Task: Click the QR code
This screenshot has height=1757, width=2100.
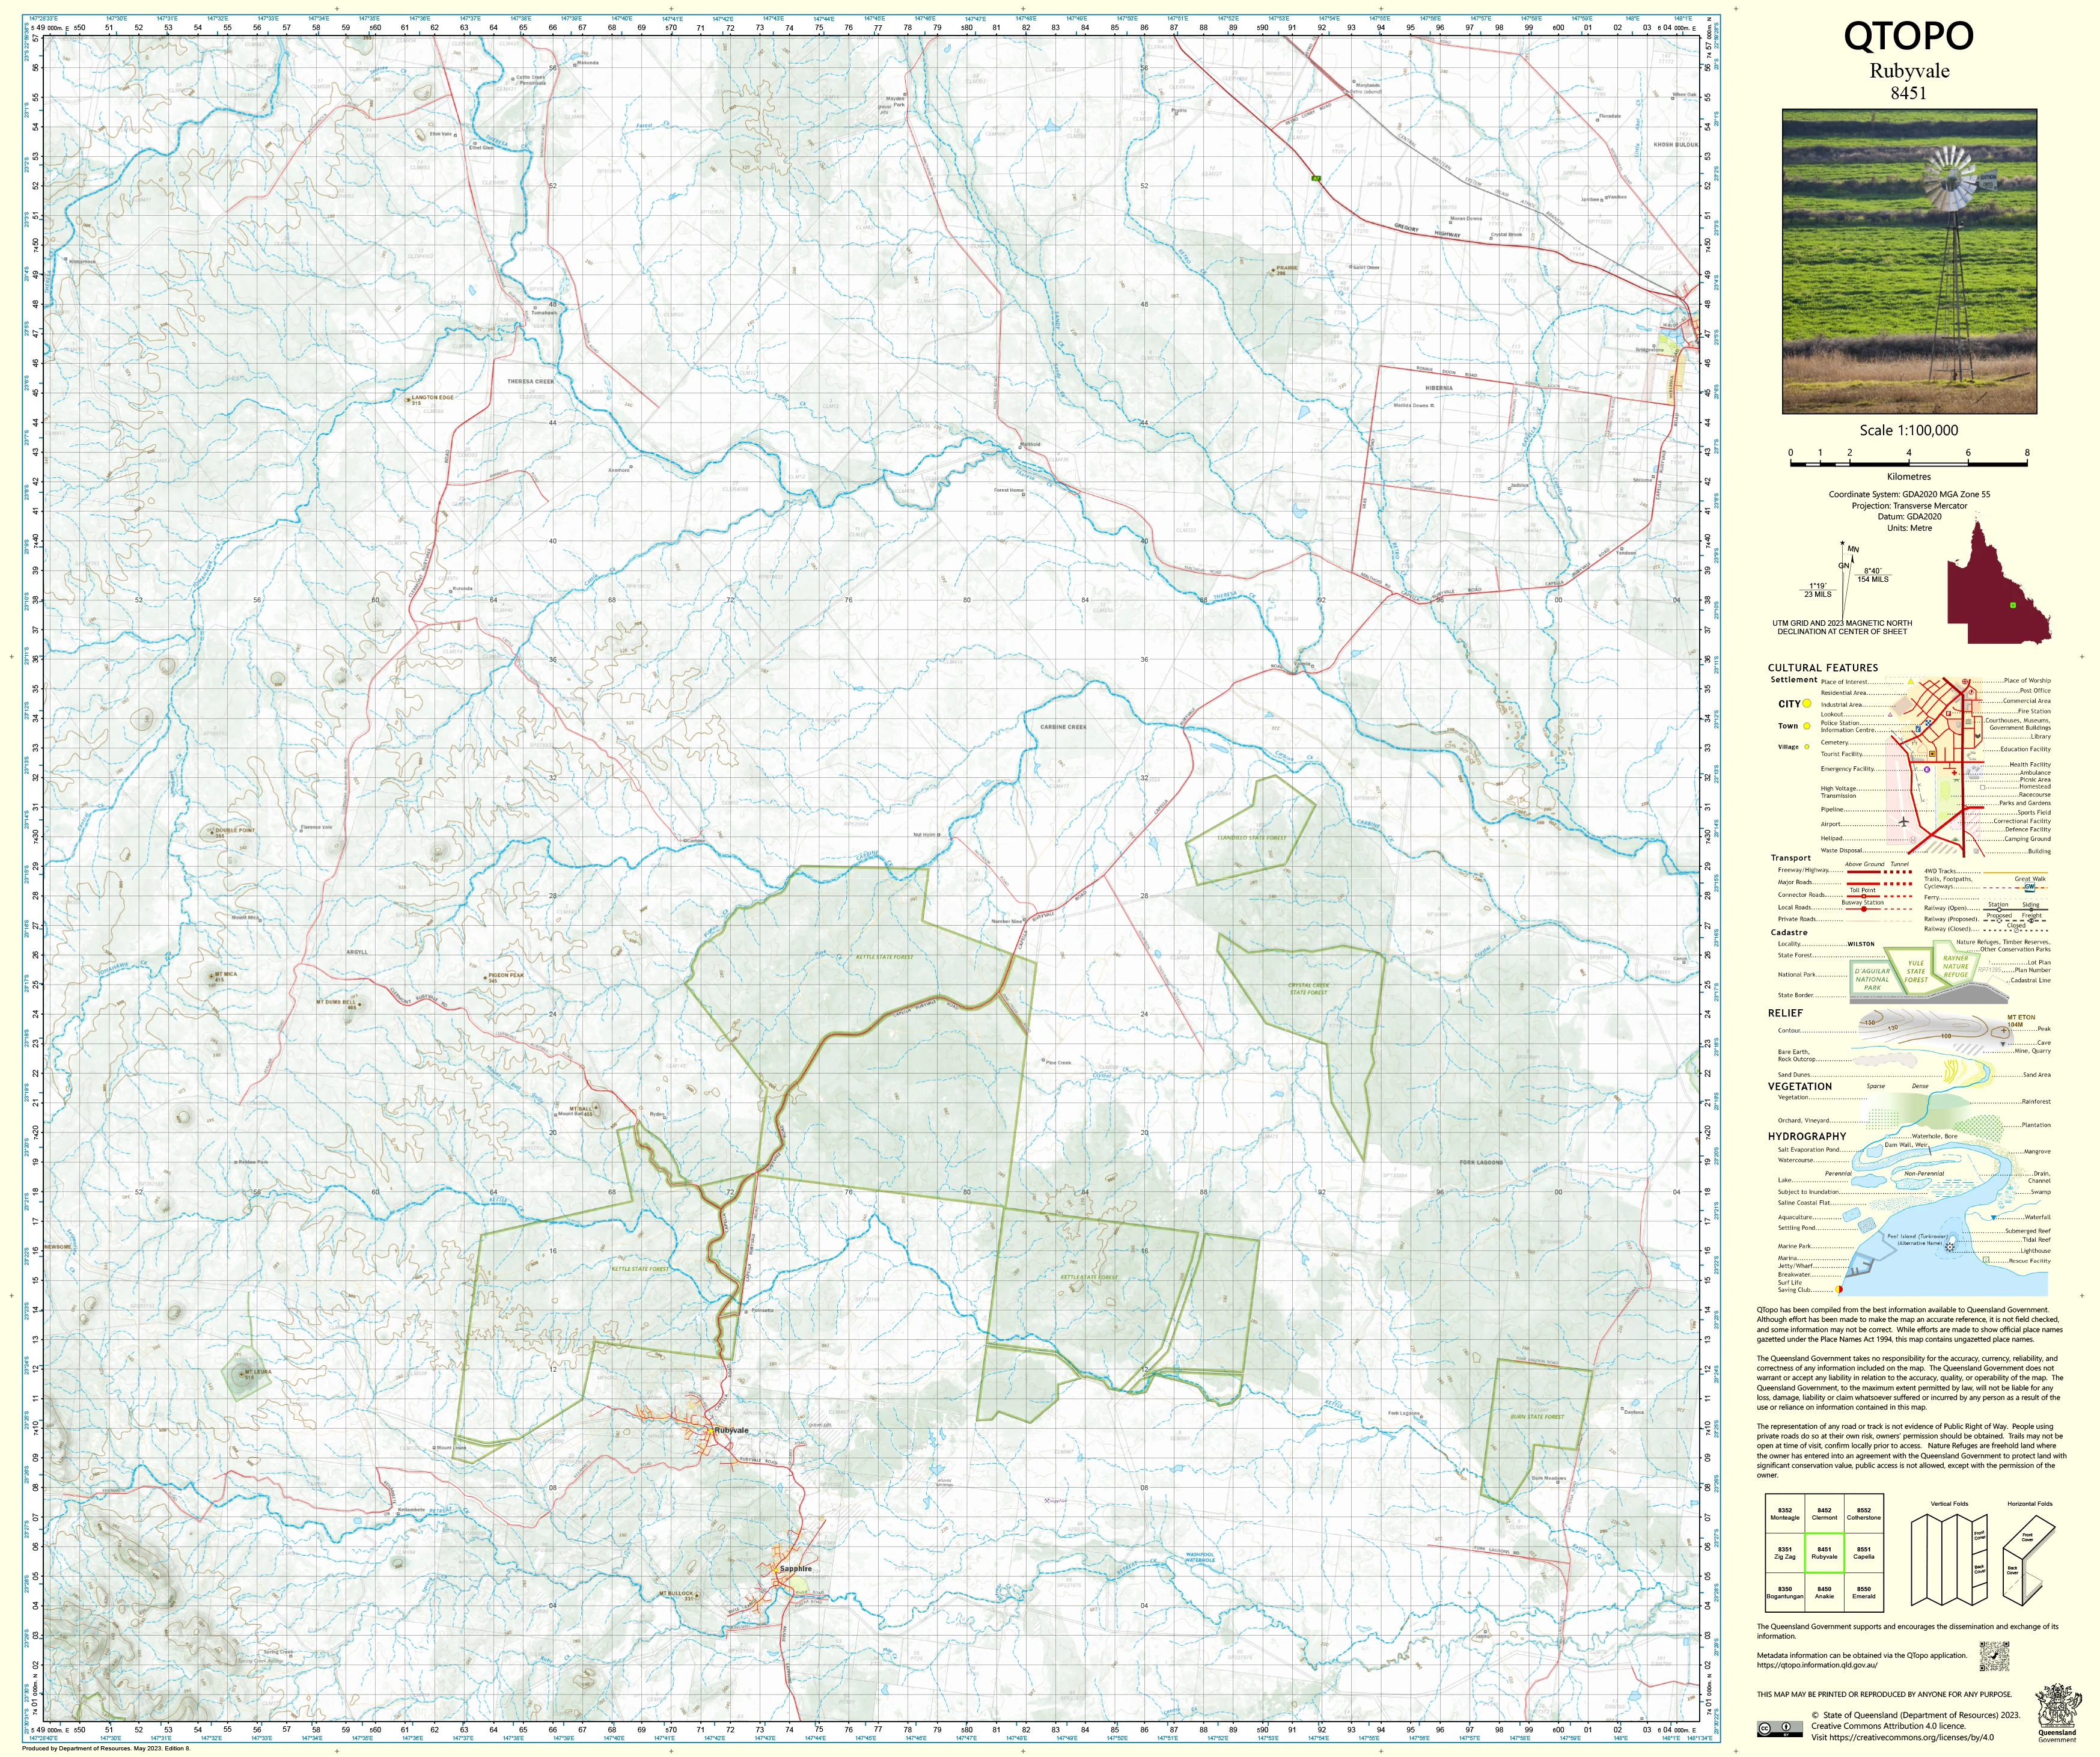Action: [x=1994, y=1657]
